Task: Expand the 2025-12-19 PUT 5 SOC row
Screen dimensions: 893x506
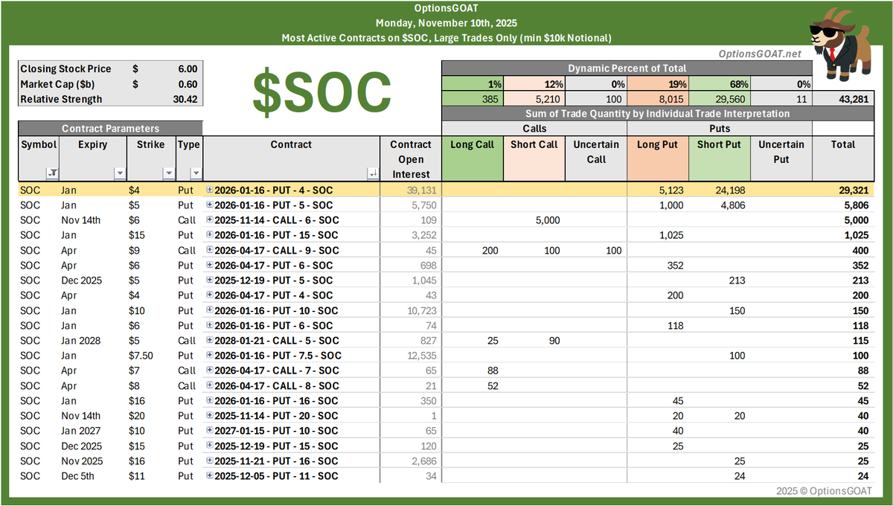Action: [x=210, y=281]
